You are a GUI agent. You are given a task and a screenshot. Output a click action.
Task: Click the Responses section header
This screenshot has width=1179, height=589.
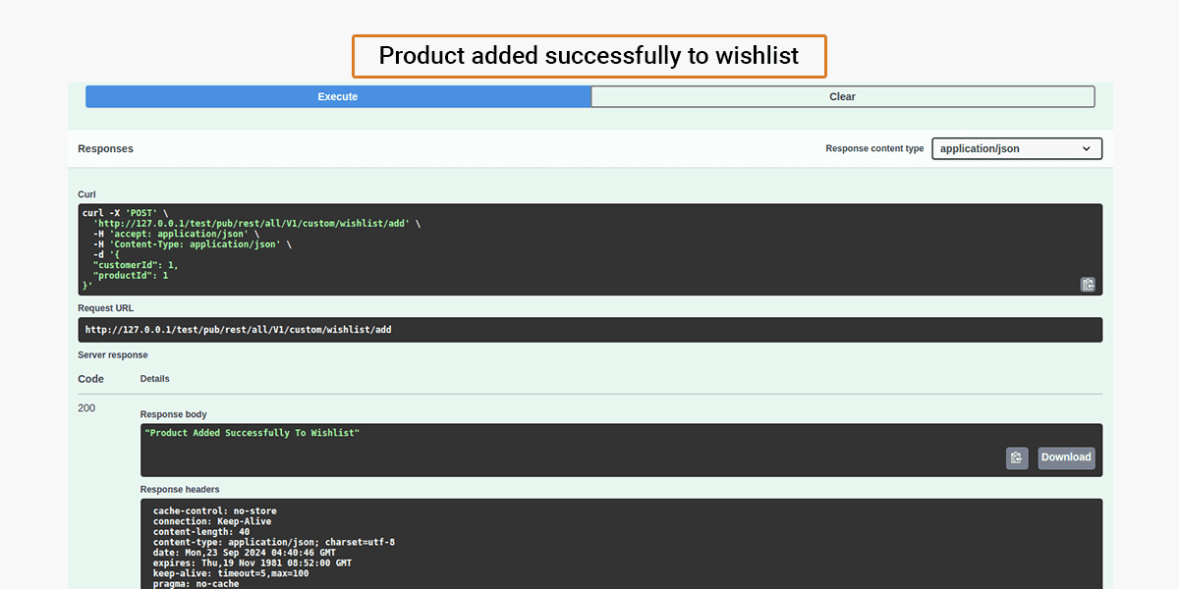click(x=105, y=149)
